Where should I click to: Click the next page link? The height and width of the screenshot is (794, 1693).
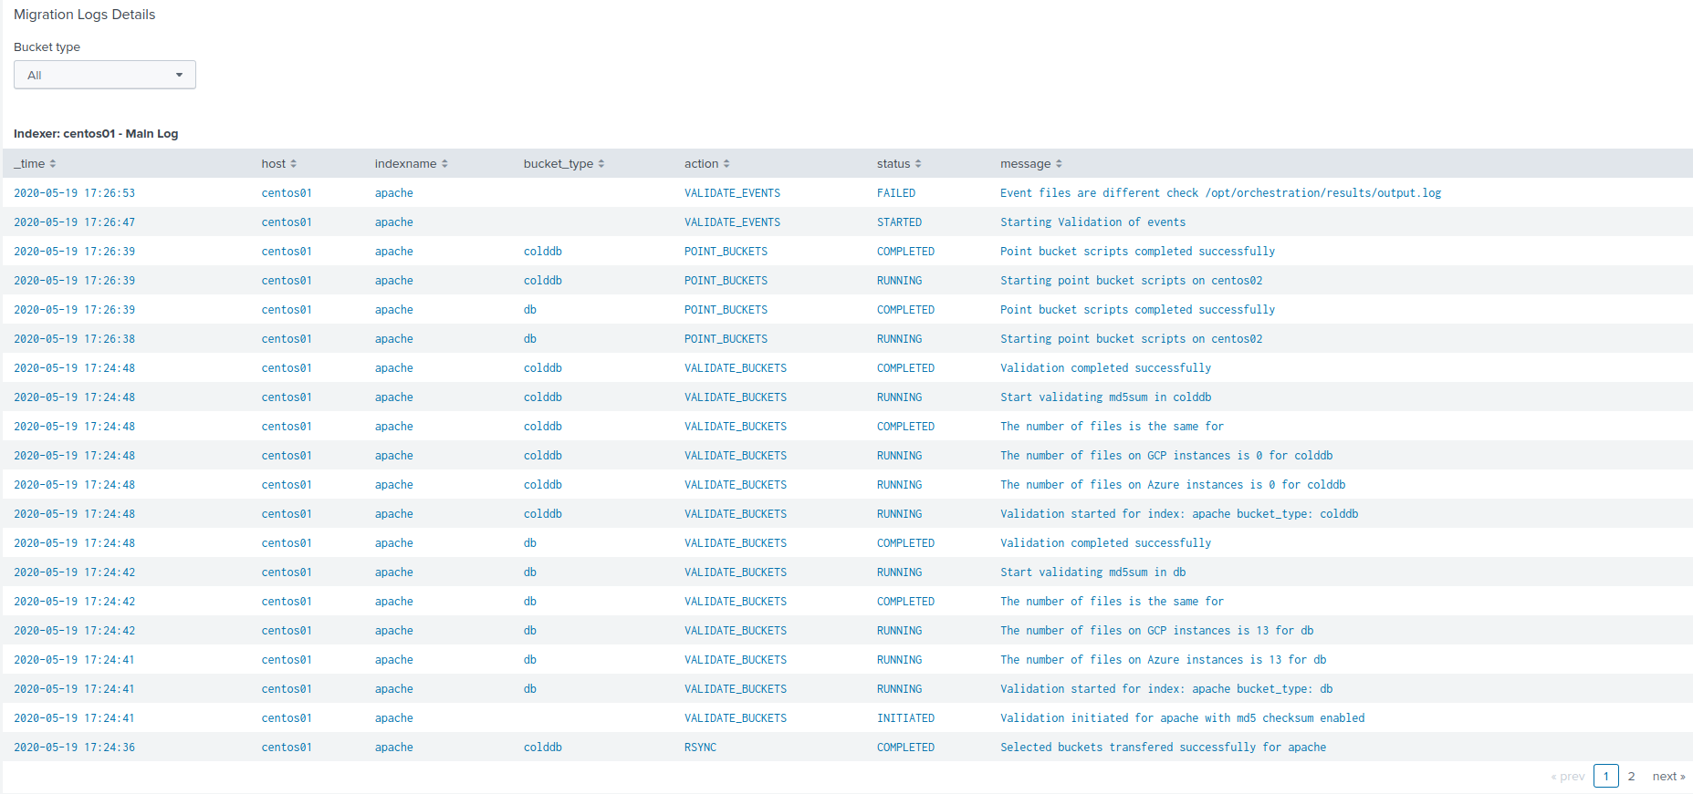pyautogui.click(x=1668, y=776)
